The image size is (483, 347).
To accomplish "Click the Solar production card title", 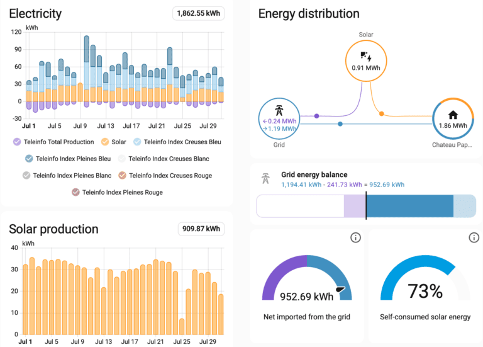I will (53, 229).
